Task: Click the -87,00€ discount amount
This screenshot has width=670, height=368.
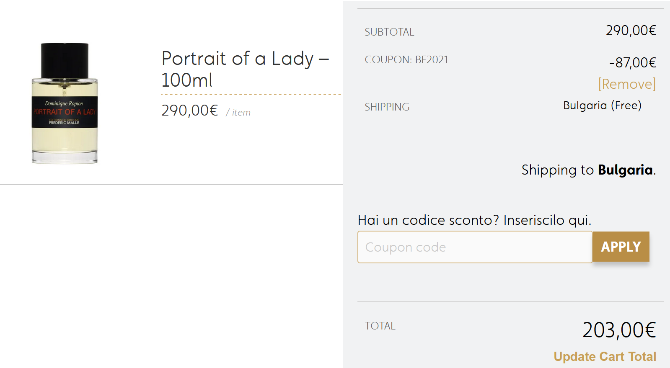Action: 632,63
